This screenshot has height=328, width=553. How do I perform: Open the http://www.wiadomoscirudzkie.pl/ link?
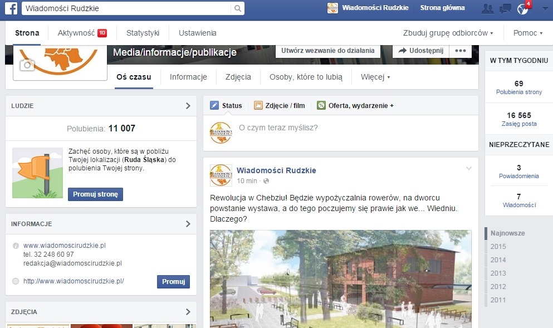[x=74, y=281]
